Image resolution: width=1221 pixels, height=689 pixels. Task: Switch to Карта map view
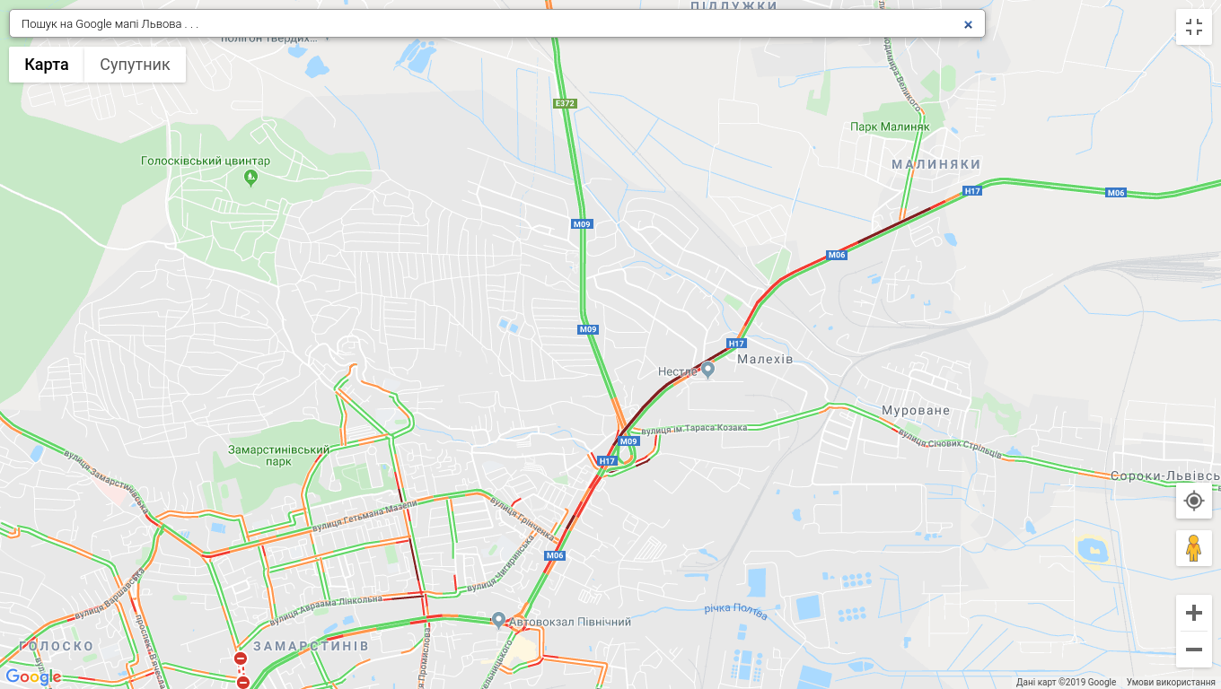click(x=47, y=65)
